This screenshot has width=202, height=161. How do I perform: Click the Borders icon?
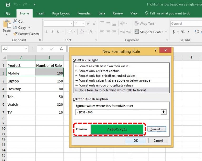pos(70,32)
